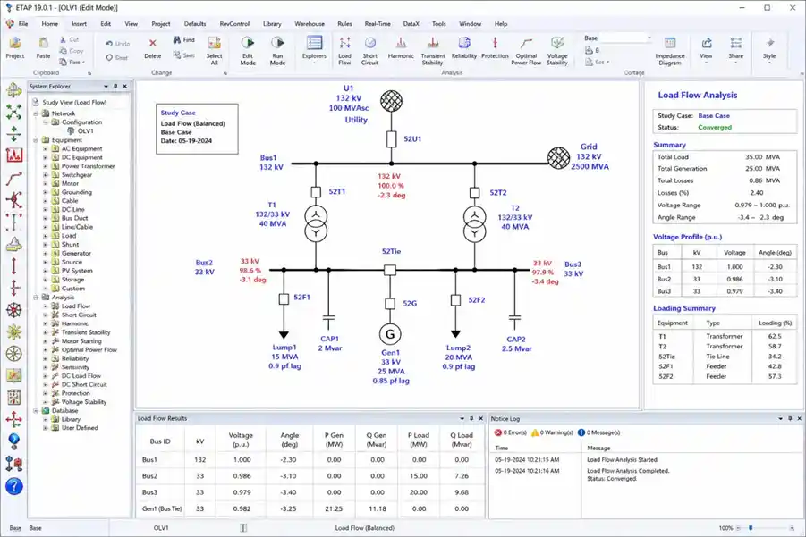The width and height of the screenshot is (806, 537).
Task: Open the Tools menu tab
Action: pyautogui.click(x=439, y=23)
